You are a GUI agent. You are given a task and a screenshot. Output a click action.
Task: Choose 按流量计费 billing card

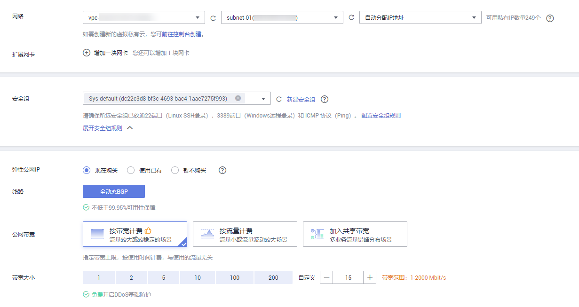(245, 234)
